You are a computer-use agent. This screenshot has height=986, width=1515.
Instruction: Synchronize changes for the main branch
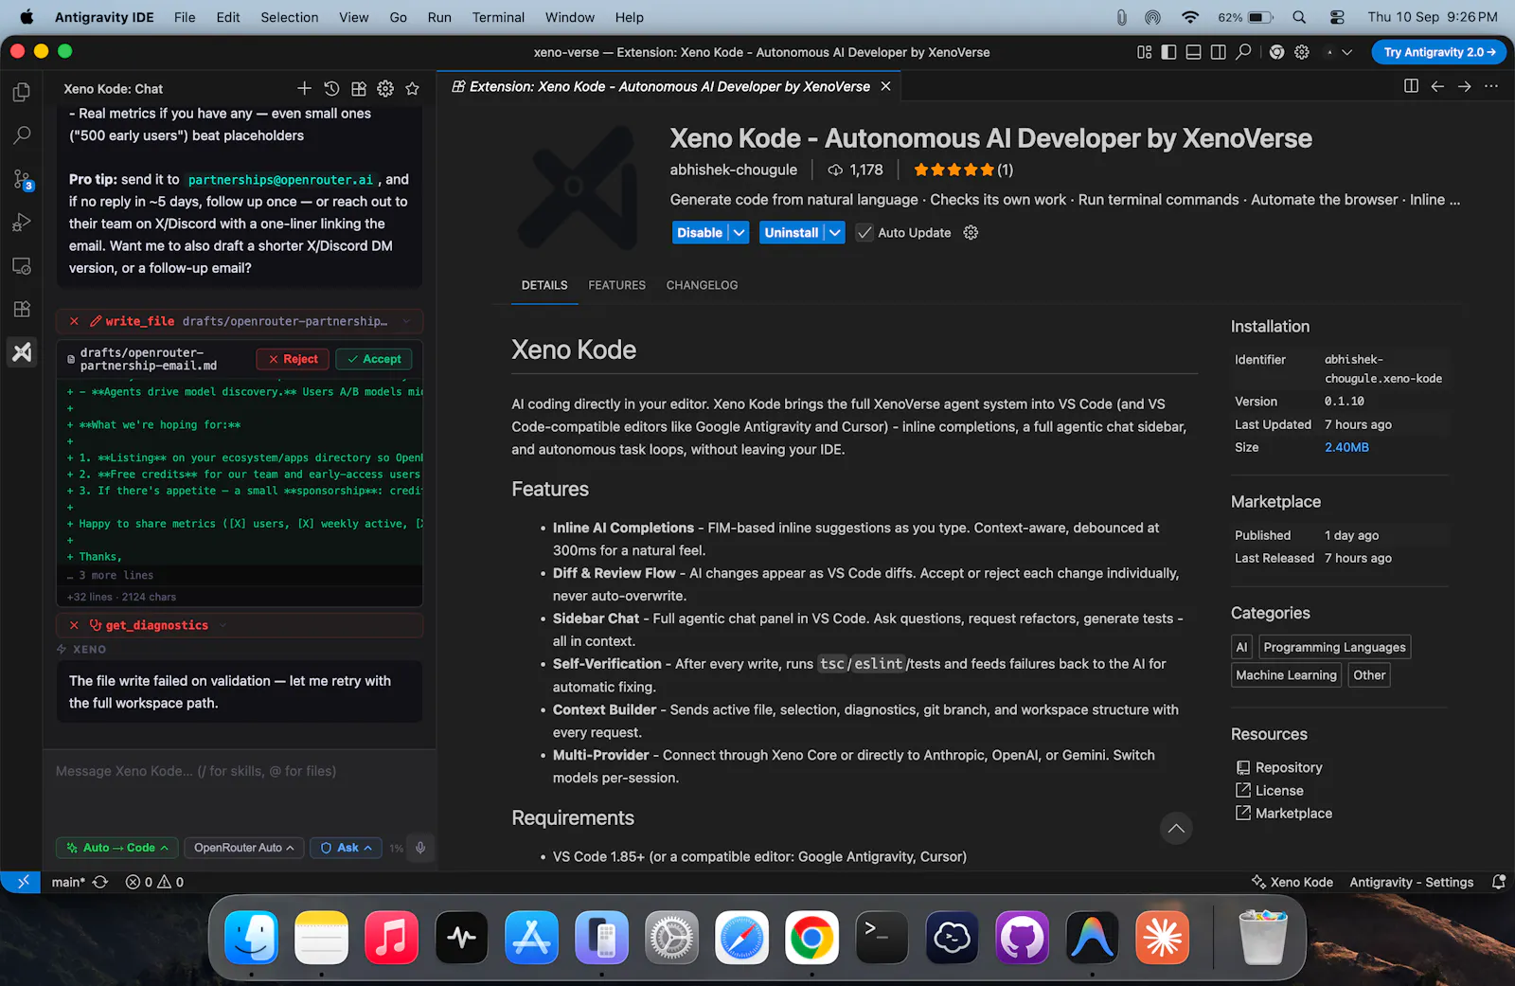[x=100, y=882]
